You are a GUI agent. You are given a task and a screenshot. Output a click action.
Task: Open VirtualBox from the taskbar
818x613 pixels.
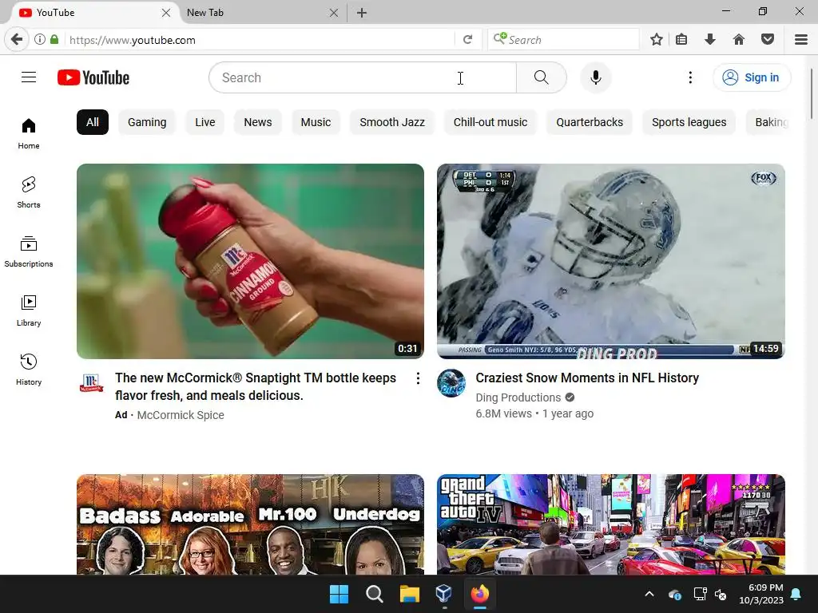[x=444, y=594]
